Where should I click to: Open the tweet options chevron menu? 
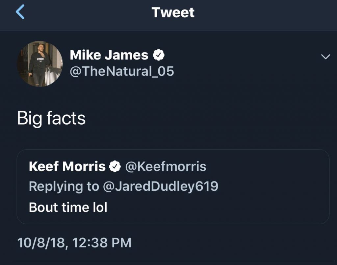325,57
